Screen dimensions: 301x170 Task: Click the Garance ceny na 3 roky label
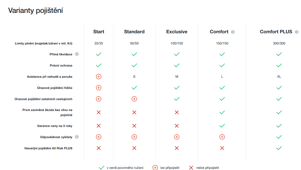(x=55, y=126)
